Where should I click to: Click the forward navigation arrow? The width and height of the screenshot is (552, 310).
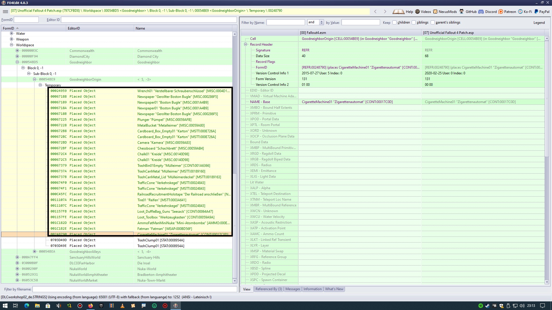(385, 11)
